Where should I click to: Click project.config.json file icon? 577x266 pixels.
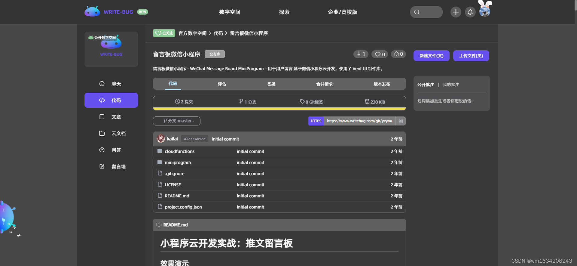pyautogui.click(x=160, y=206)
